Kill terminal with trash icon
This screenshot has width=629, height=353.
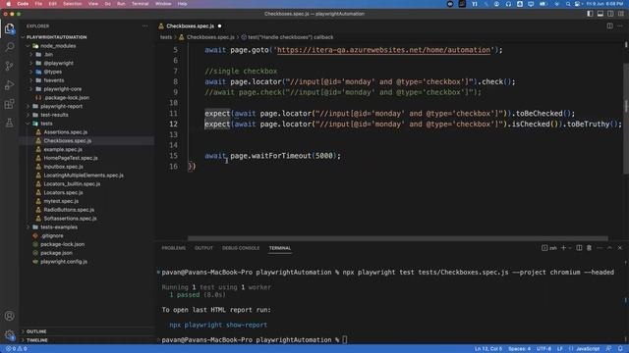click(x=589, y=248)
